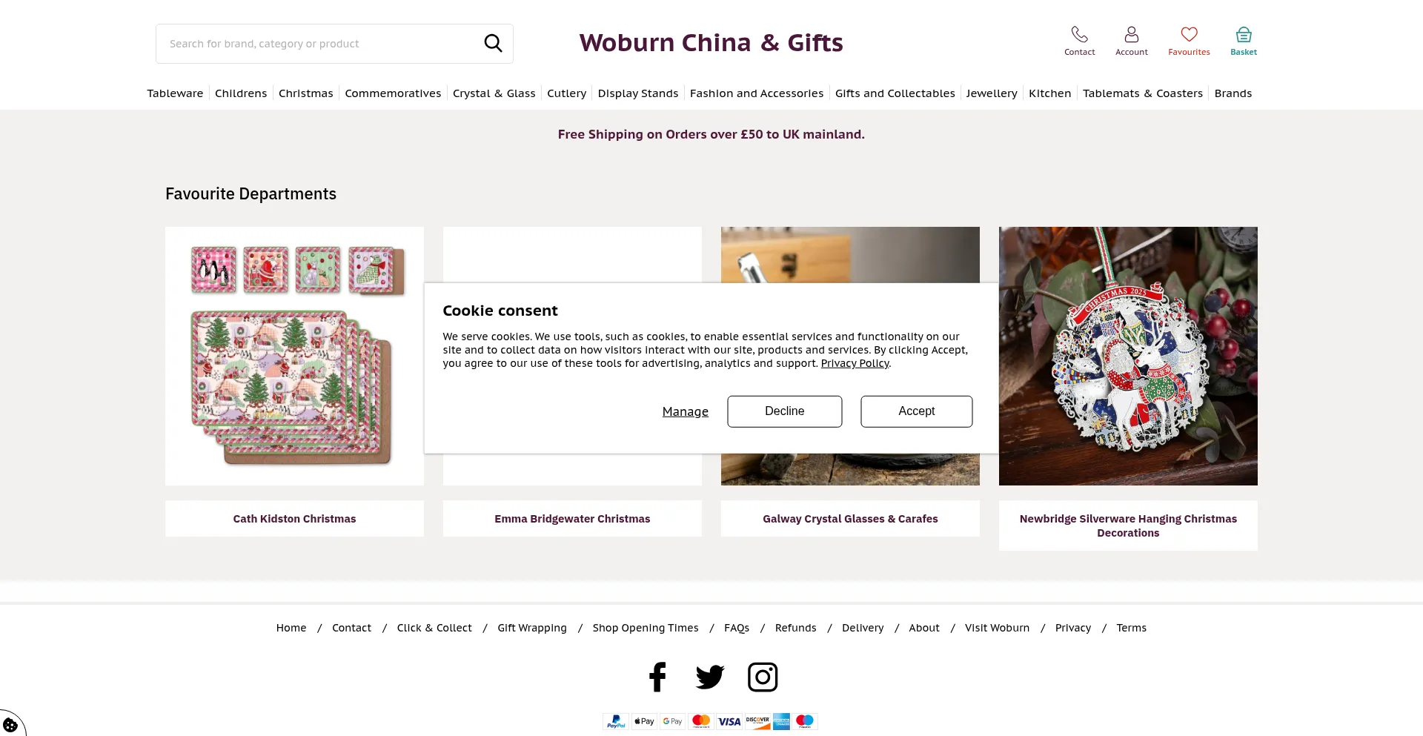The height and width of the screenshot is (736, 1423).
Task: Open the Cath Kidston Christmas placemats thumbnail
Action: [294, 356]
